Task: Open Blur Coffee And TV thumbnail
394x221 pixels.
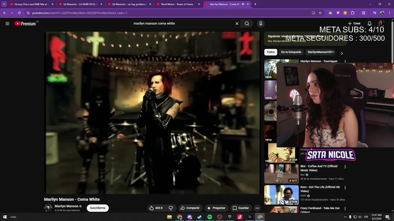Action: click(x=282, y=174)
